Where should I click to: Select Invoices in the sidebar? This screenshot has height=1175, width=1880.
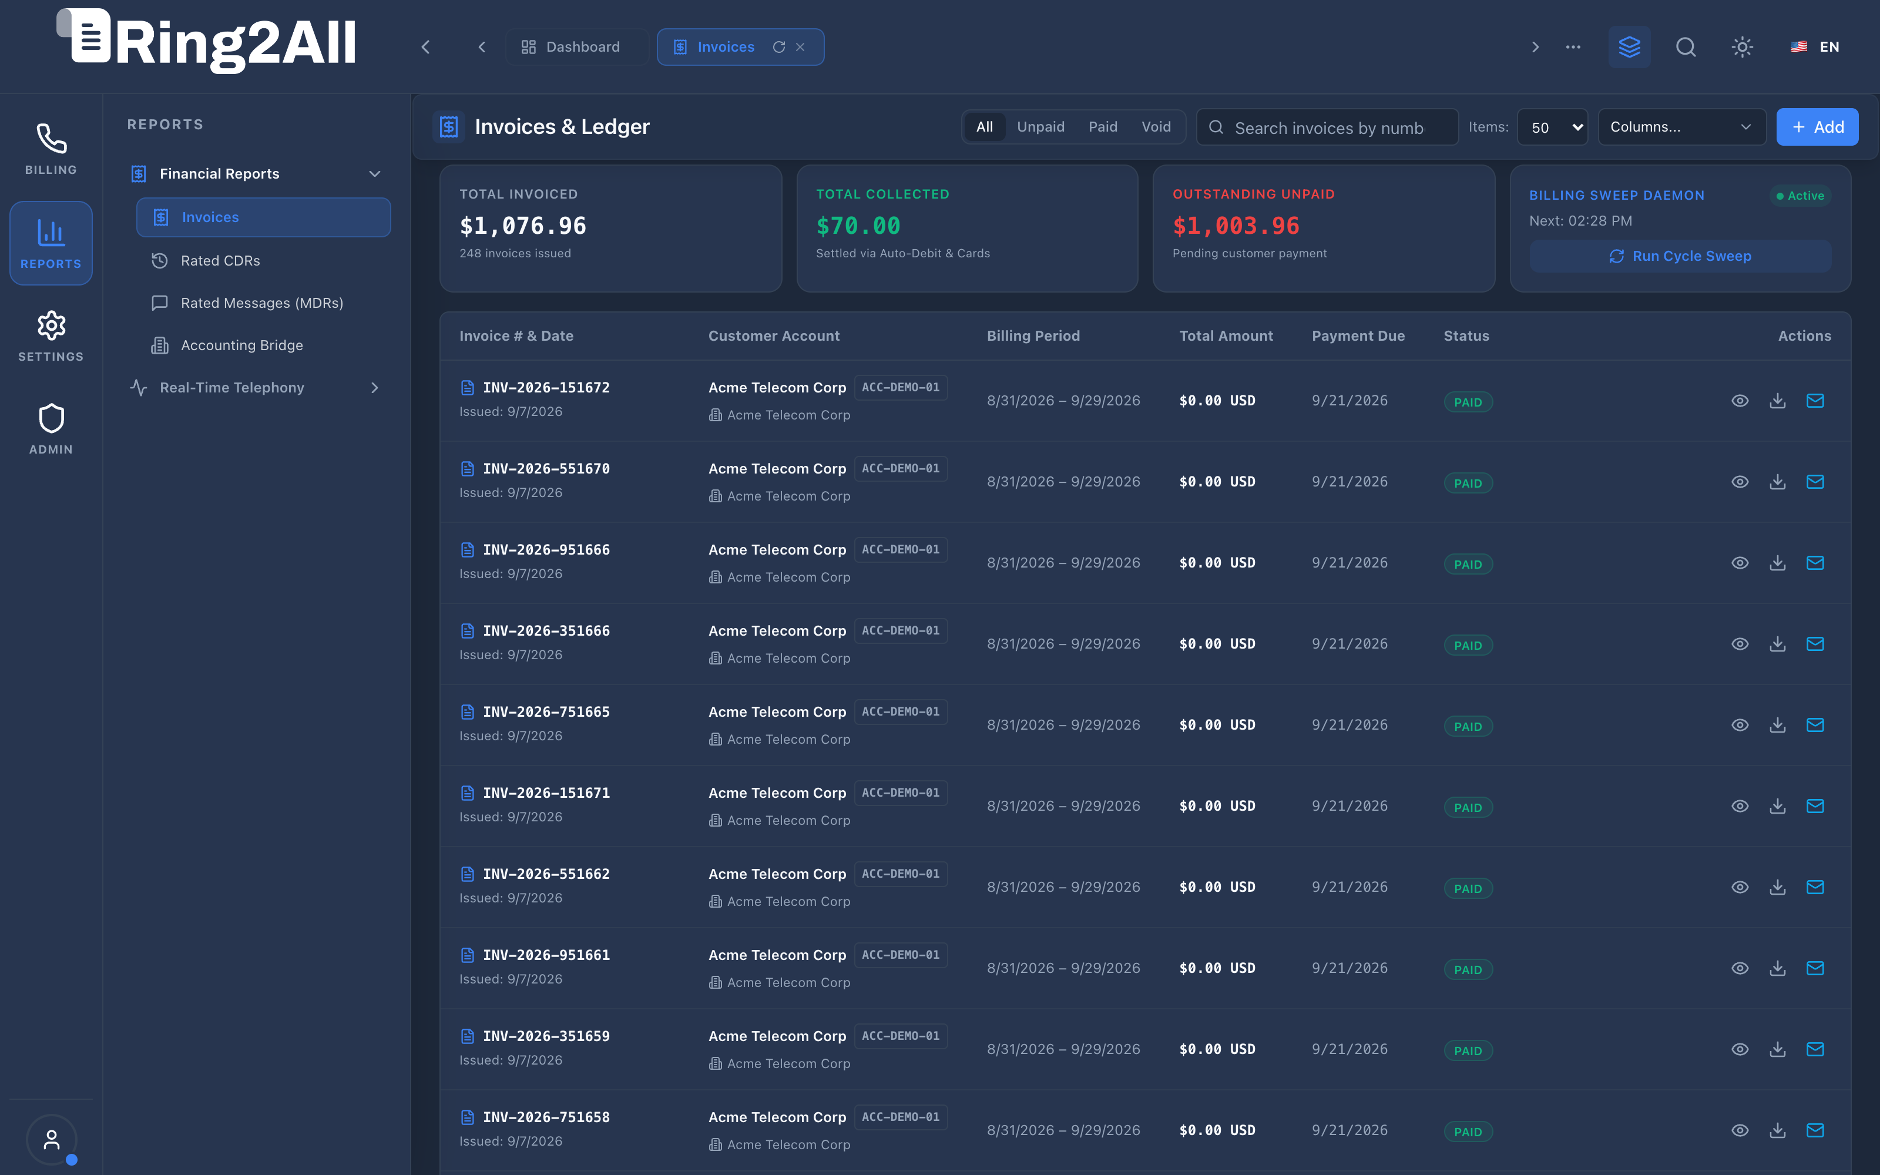[x=263, y=217]
